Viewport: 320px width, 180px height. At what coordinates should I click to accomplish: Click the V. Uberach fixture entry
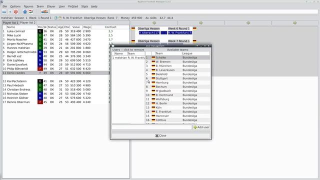point(149,33)
